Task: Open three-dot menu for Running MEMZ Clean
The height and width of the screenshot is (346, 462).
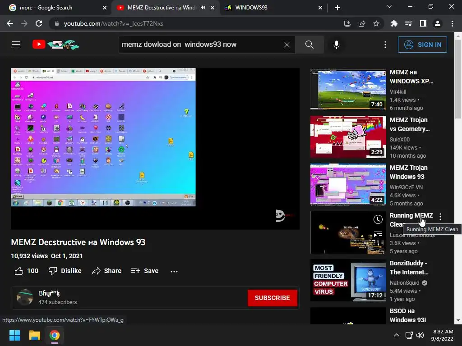Action: pyautogui.click(x=440, y=217)
